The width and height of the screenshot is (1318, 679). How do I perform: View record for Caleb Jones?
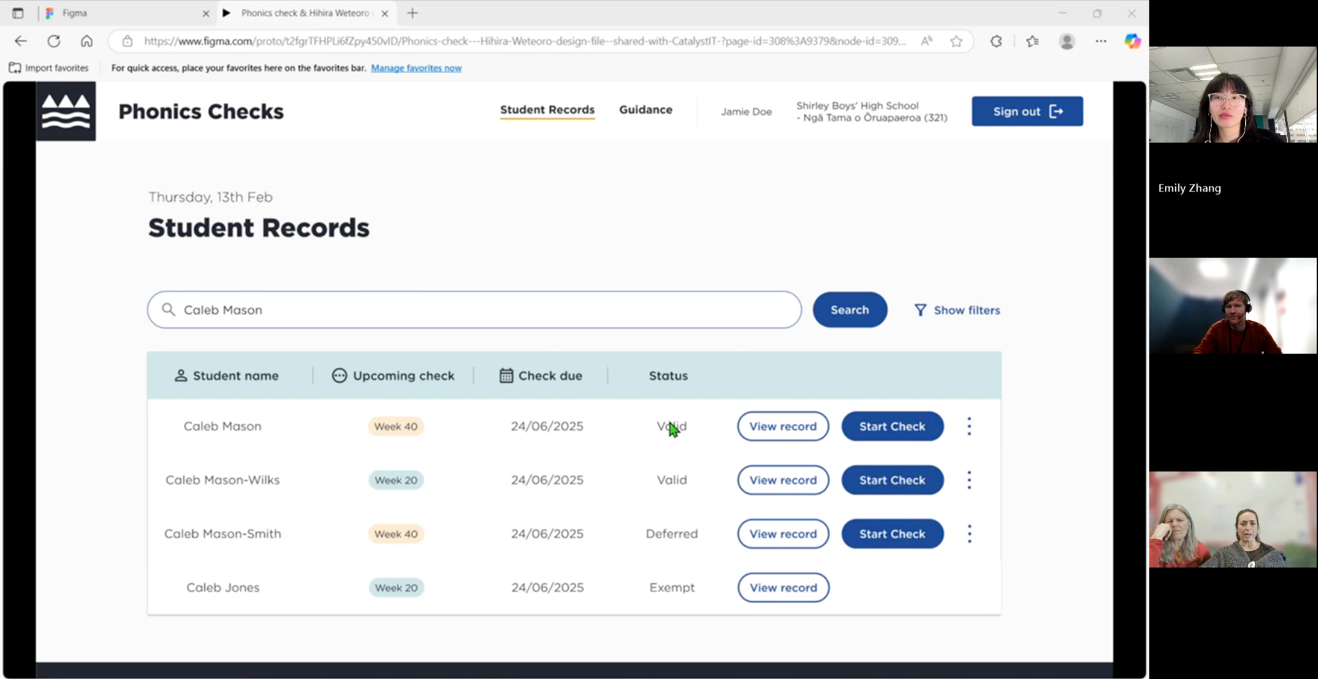tap(783, 588)
